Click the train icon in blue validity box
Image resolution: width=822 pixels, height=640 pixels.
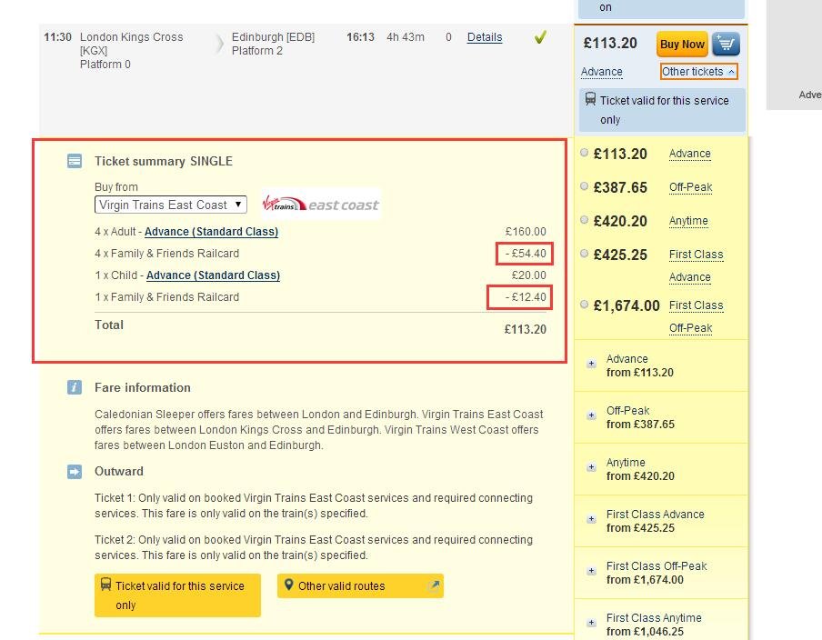(590, 100)
